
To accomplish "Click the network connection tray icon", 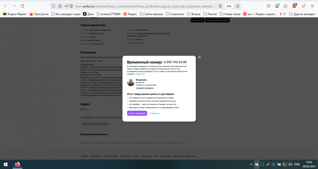I will pyautogui.click(x=285, y=164).
